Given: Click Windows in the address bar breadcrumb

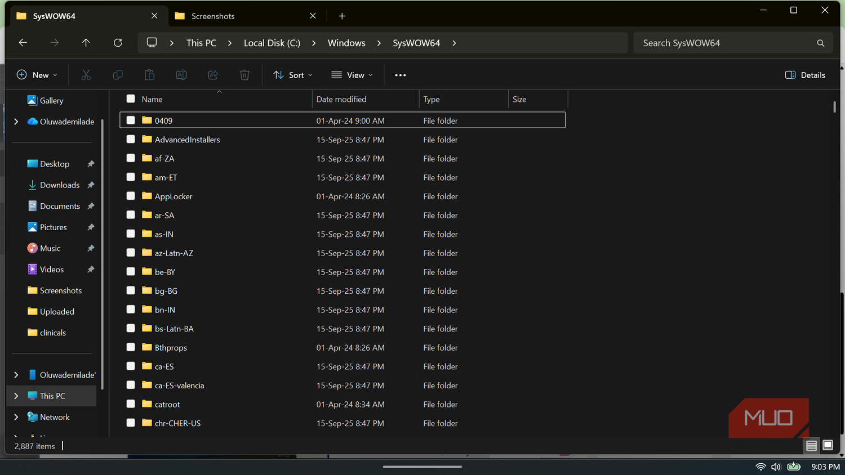Looking at the screenshot, I should coord(346,43).
